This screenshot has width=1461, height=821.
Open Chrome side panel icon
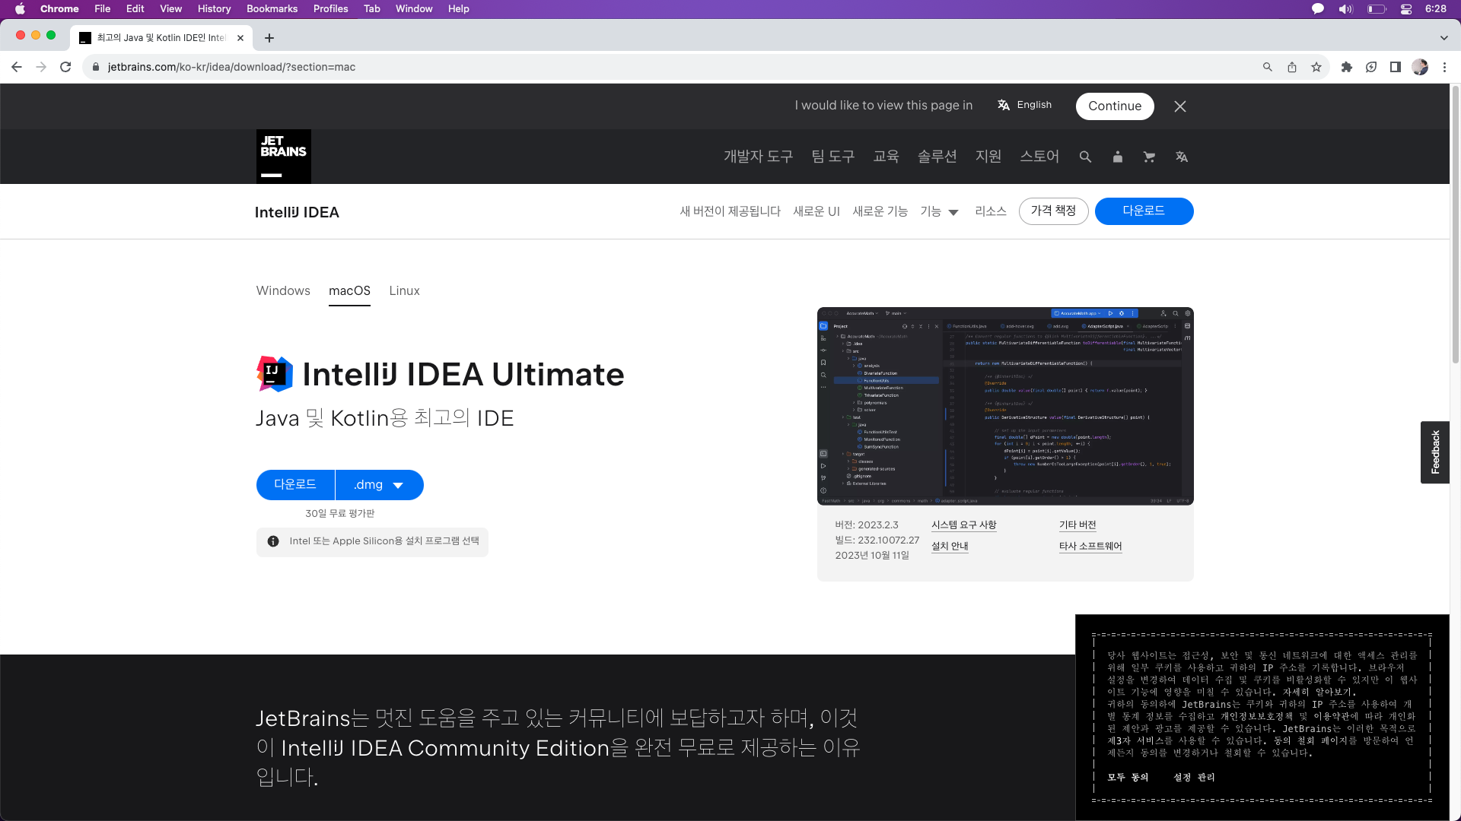[x=1396, y=67]
